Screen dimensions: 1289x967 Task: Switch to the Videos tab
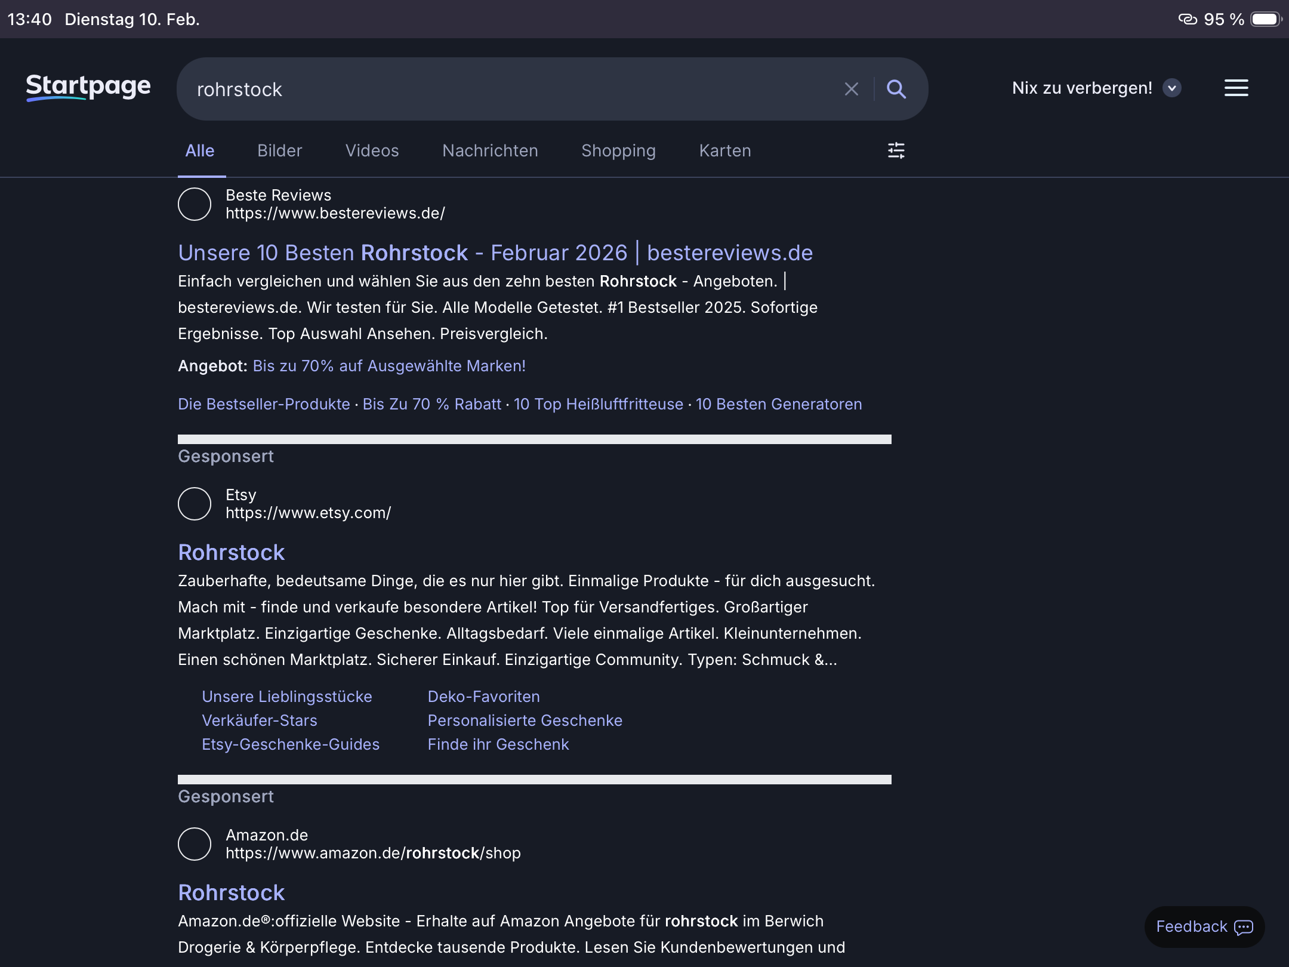(372, 151)
